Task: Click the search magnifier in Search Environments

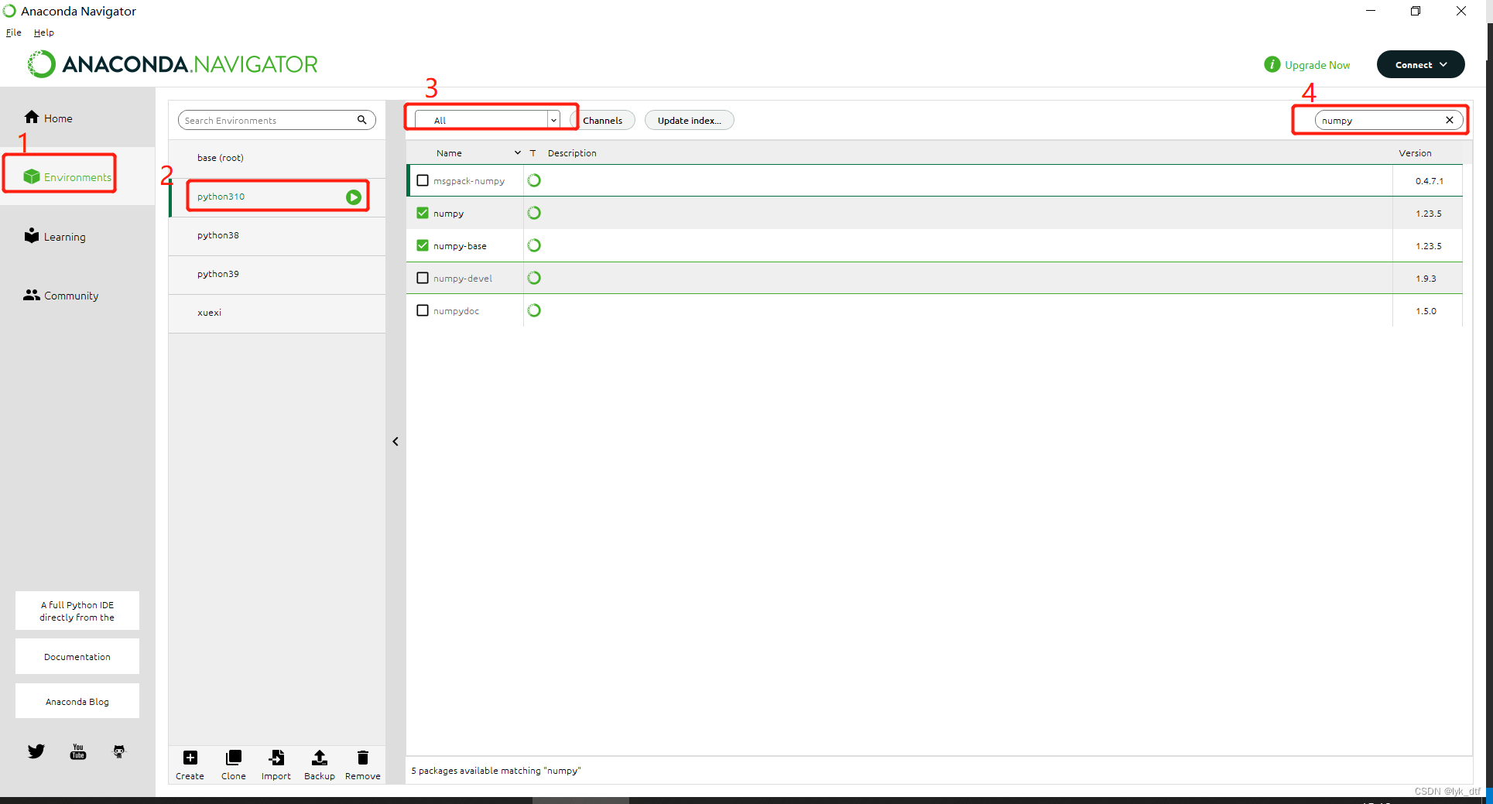Action: tap(361, 120)
